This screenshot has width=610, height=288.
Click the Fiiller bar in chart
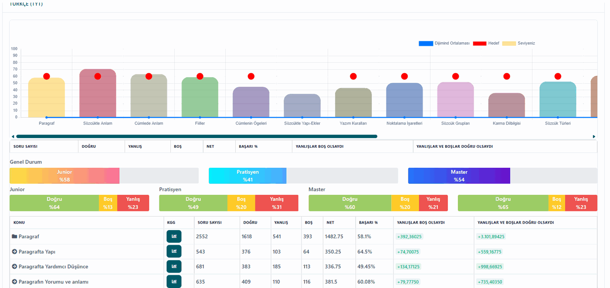point(200,97)
